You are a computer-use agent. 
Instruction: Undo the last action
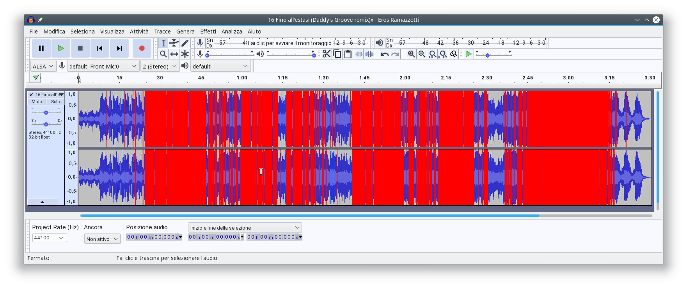[x=385, y=54]
